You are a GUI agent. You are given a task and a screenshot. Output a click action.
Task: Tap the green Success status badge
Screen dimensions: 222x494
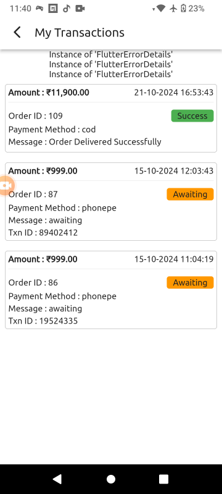[x=192, y=115]
